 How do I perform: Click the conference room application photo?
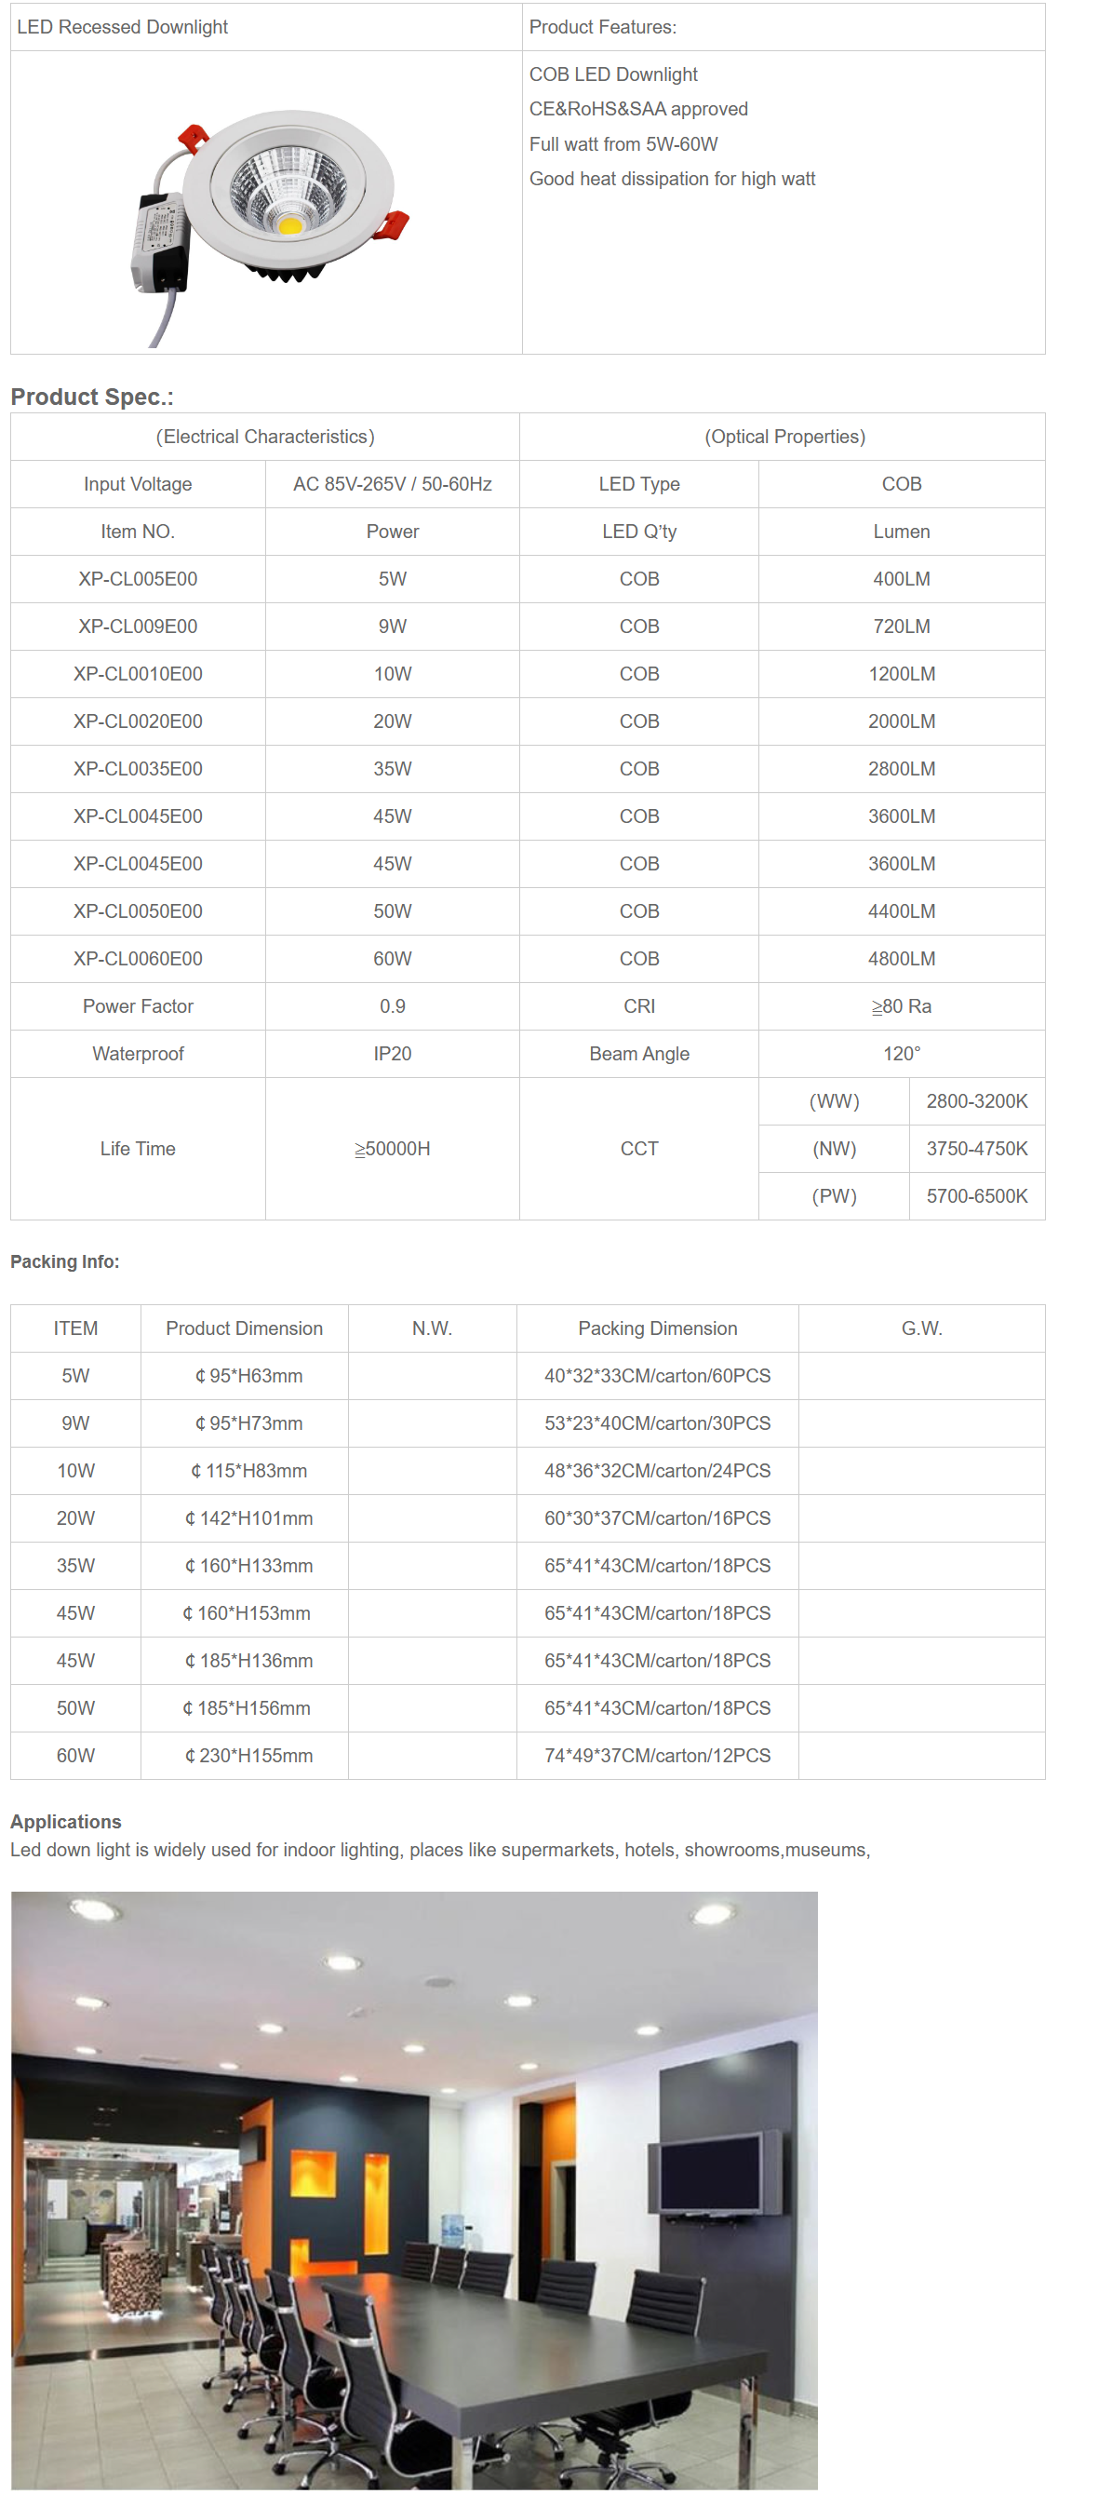pyautogui.click(x=414, y=2189)
